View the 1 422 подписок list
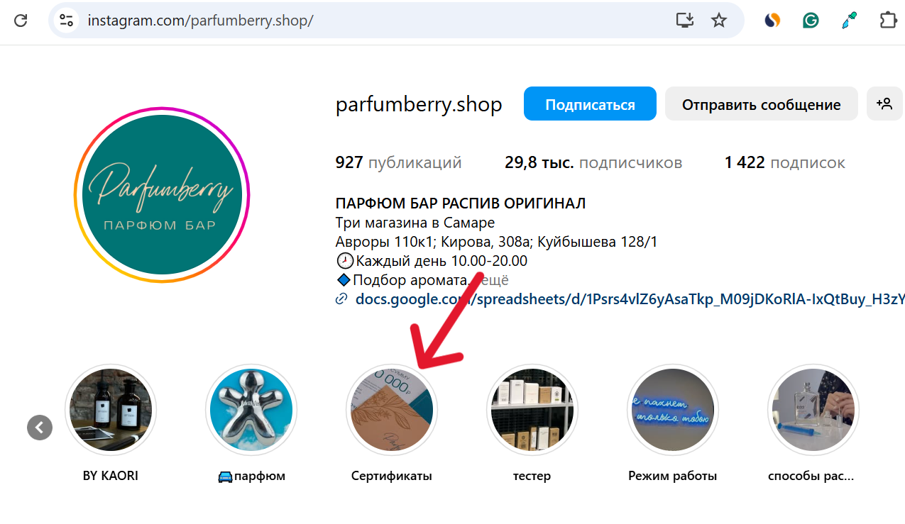The width and height of the screenshot is (905, 524). (x=785, y=162)
